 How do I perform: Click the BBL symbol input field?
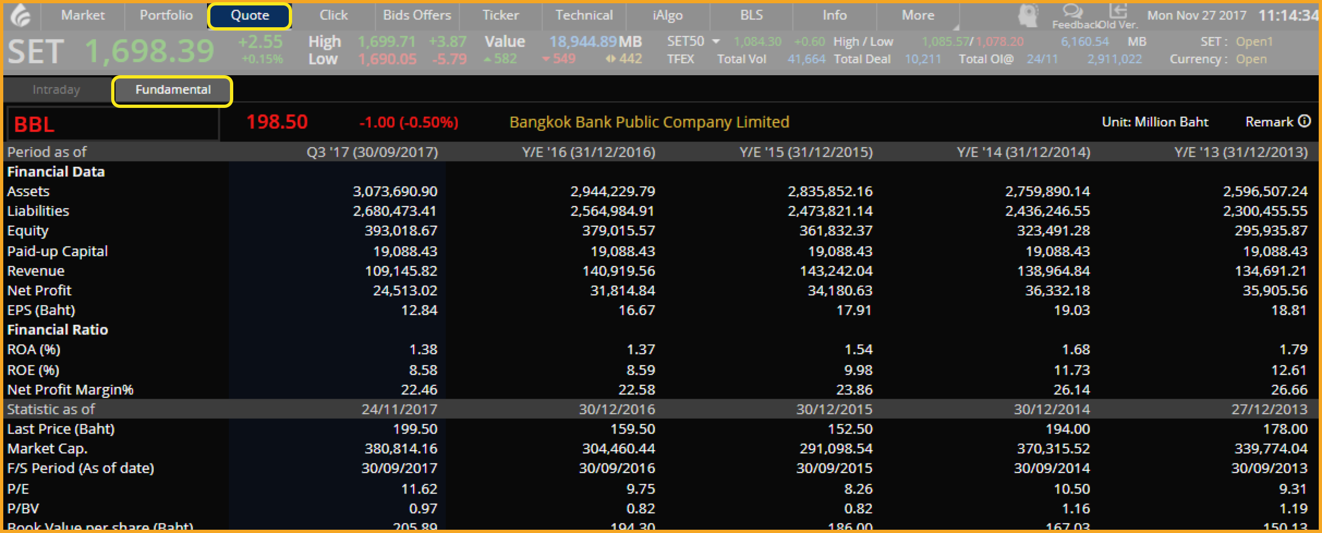[112, 124]
